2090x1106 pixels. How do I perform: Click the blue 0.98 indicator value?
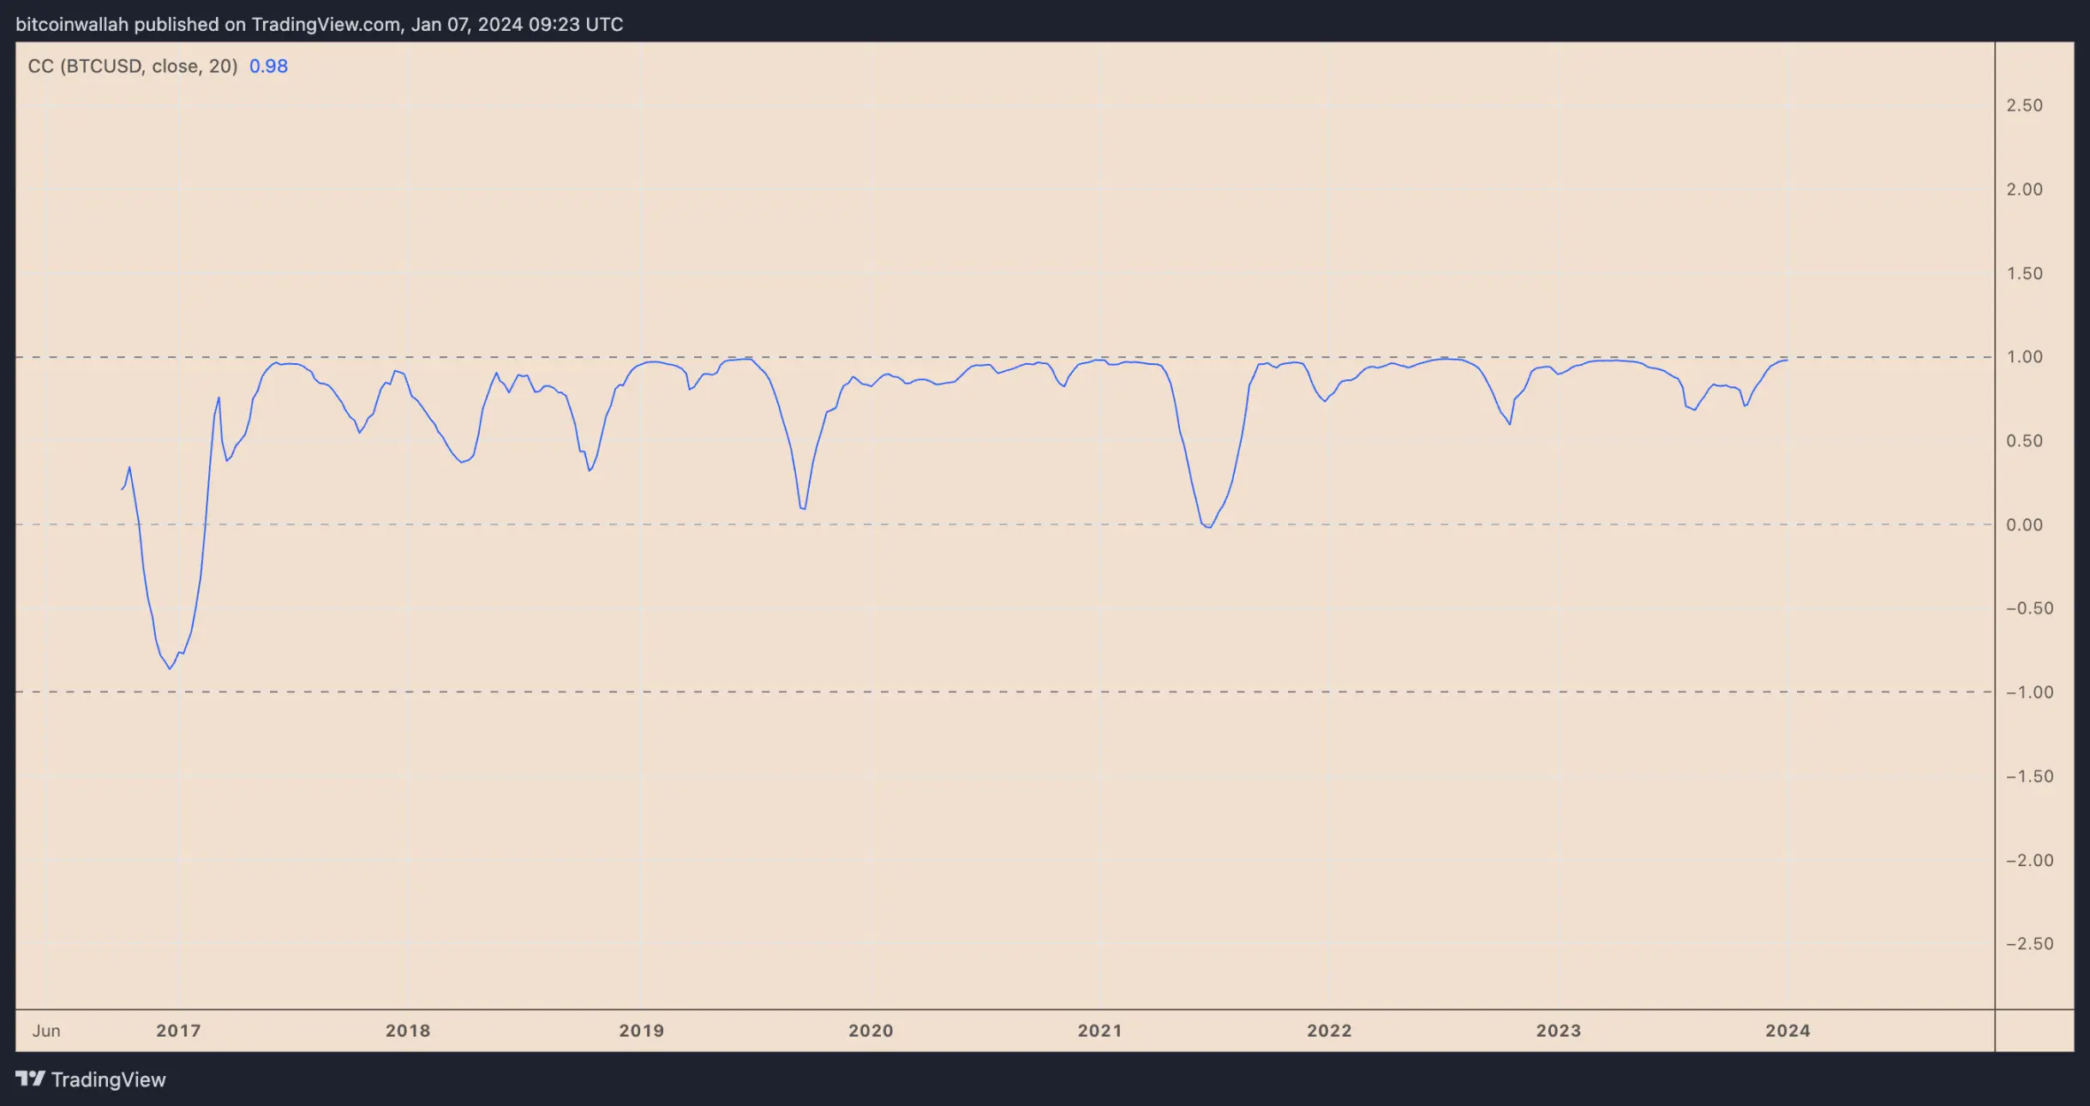[268, 66]
